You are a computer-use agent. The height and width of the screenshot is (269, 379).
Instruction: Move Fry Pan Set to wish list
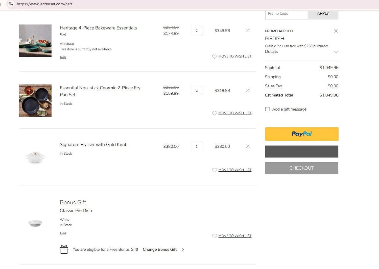point(235,113)
